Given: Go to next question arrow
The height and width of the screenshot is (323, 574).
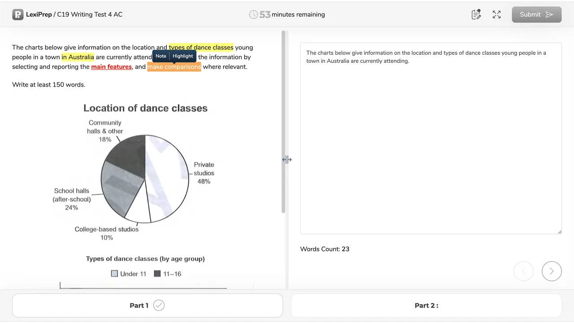Looking at the screenshot, I should tap(552, 271).
